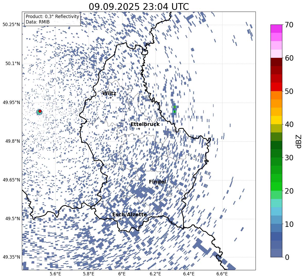Click the colorbar label '30'
The image size is (305, 279).
pos(289,158)
